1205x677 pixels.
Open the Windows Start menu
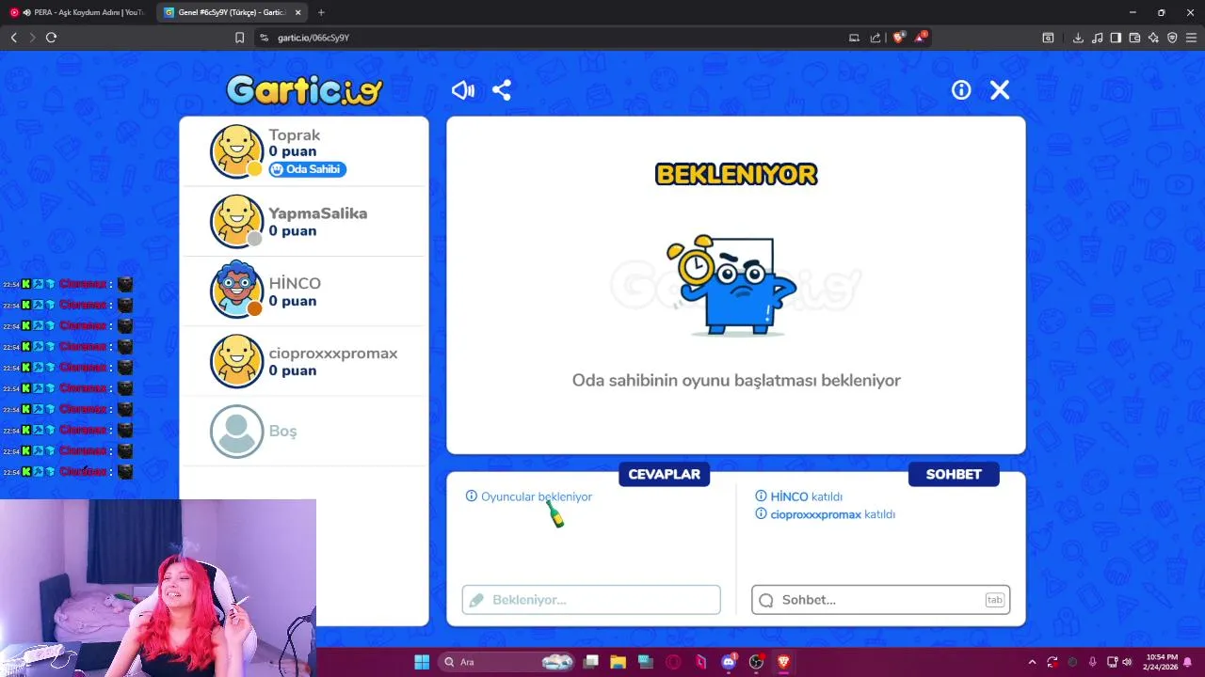pyautogui.click(x=422, y=662)
